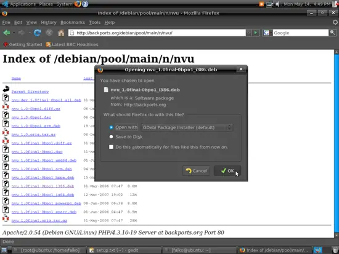
Task: Click the orange update notifier tray icon
Action: tap(261, 4)
